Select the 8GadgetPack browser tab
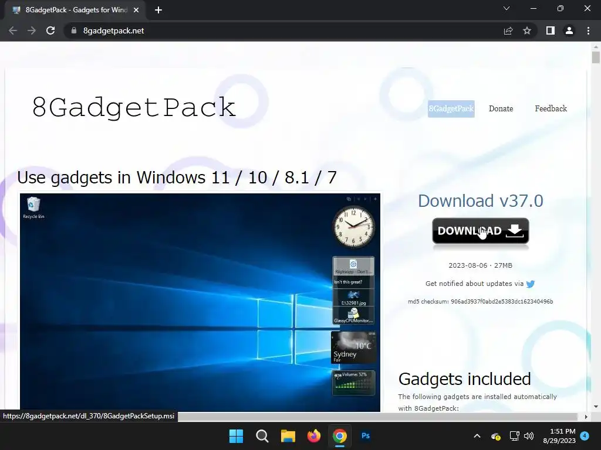 (x=76, y=10)
